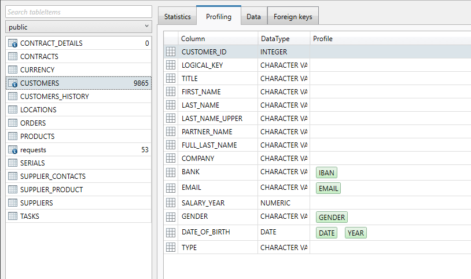Image resolution: width=471 pixels, height=279 pixels.
Task: Click the grid icon beside DATE_OF_BIRTH
Action: pos(171,233)
